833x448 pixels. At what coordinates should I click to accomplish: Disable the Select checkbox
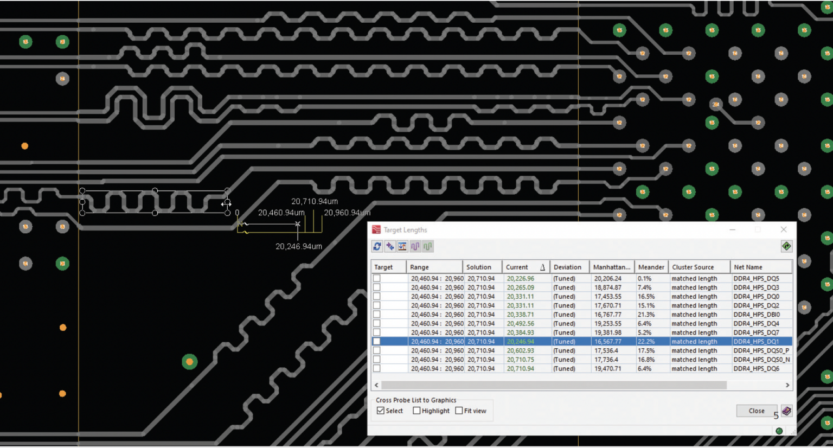[x=381, y=411]
